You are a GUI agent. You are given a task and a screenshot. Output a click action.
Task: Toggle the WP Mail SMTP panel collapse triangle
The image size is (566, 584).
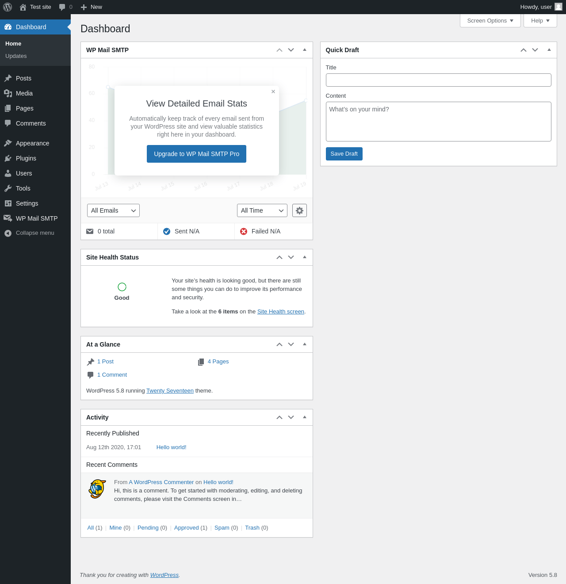[x=305, y=50]
